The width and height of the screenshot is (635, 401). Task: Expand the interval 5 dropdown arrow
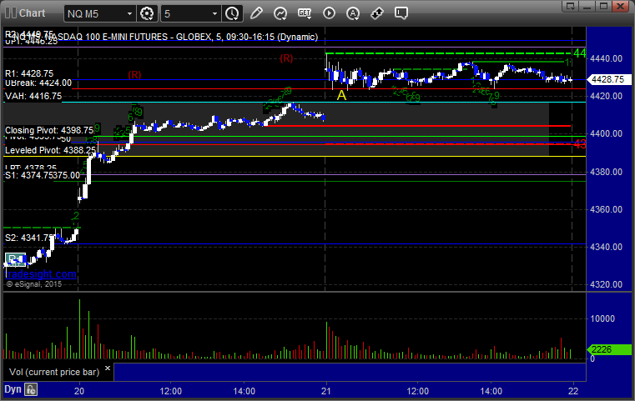[x=214, y=14]
